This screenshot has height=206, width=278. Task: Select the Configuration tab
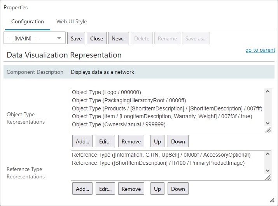click(x=27, y=21)
